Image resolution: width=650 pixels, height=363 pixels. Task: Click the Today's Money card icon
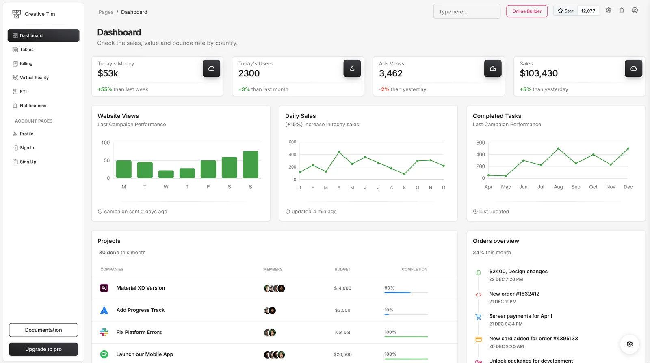click(x=211, y=68)
